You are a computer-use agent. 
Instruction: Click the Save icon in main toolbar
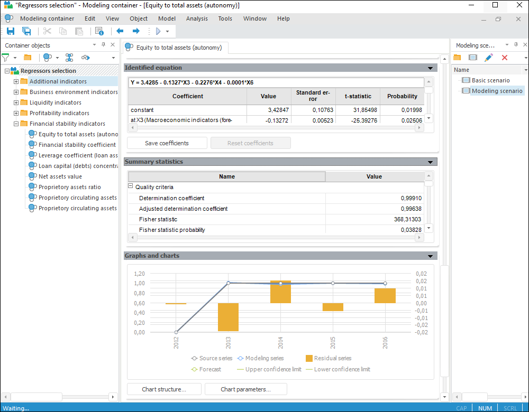tap(11, 31)
